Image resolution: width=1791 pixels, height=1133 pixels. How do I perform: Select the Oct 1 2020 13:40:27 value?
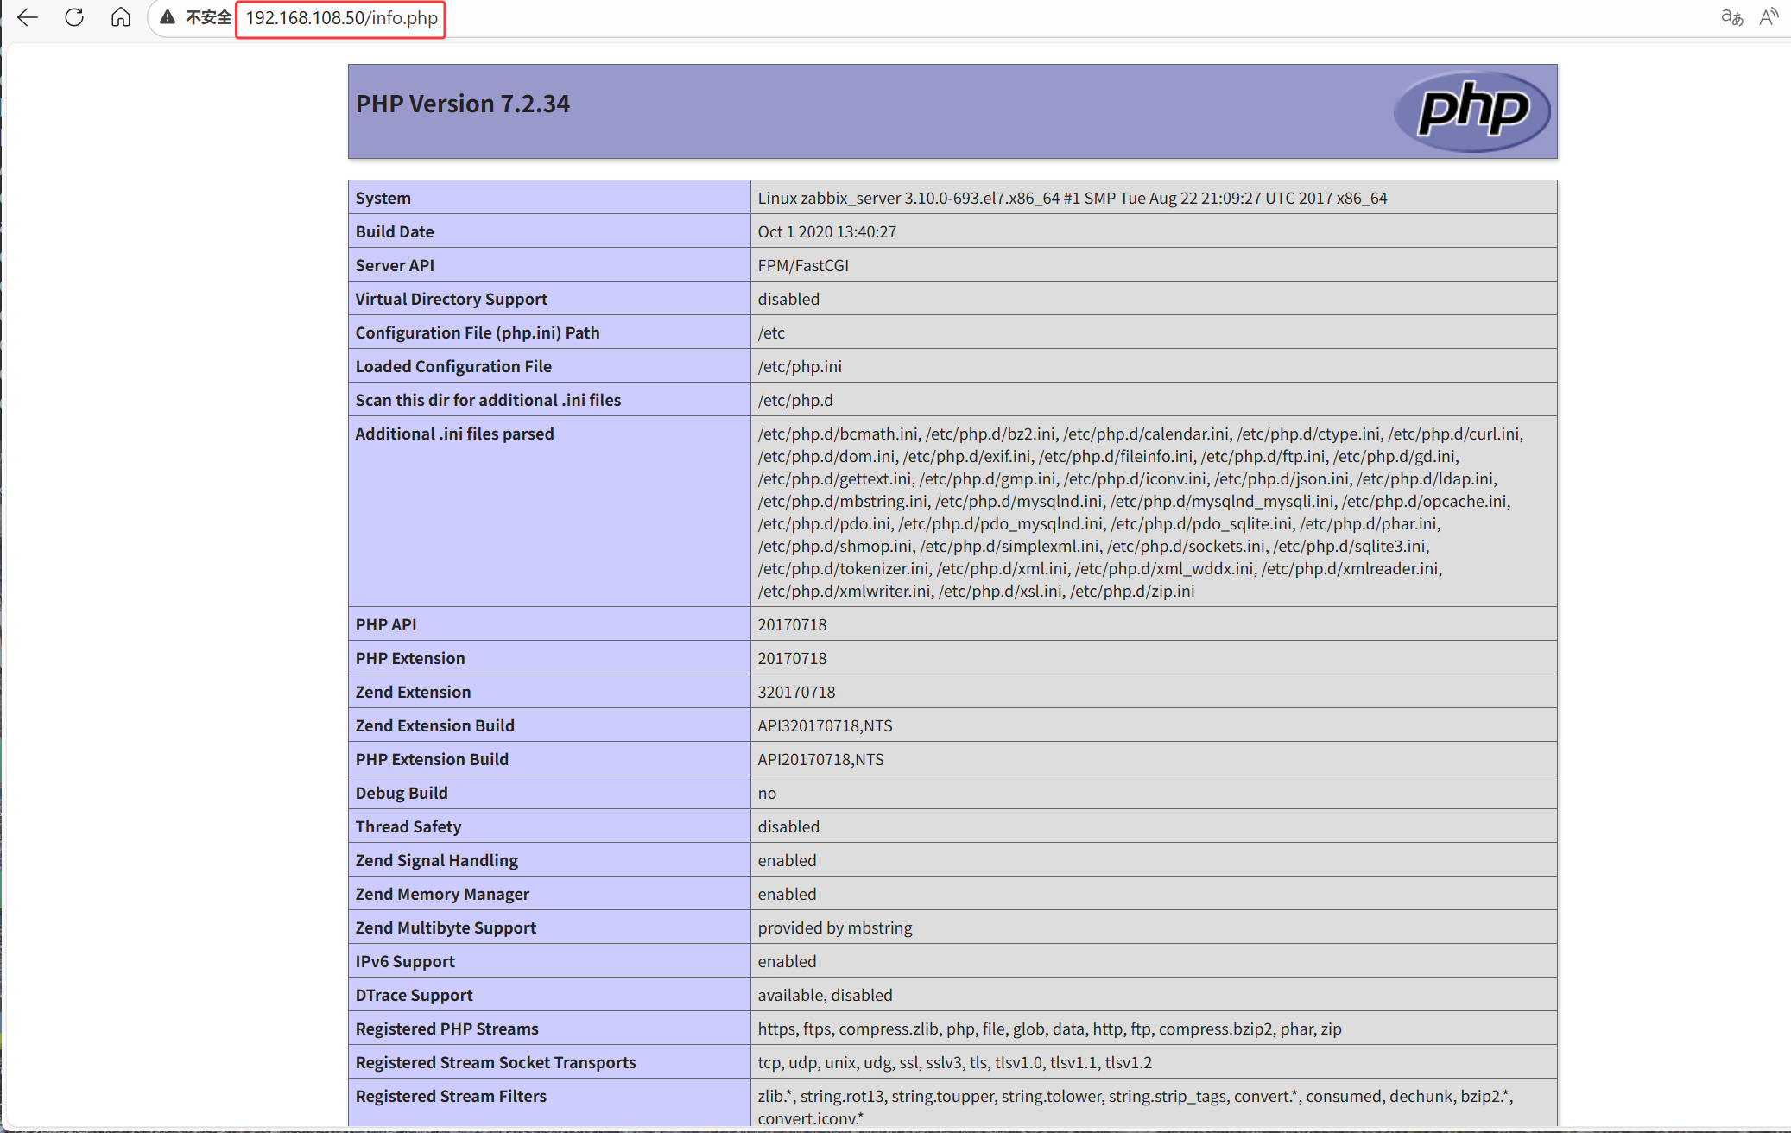tap(827, 231)
